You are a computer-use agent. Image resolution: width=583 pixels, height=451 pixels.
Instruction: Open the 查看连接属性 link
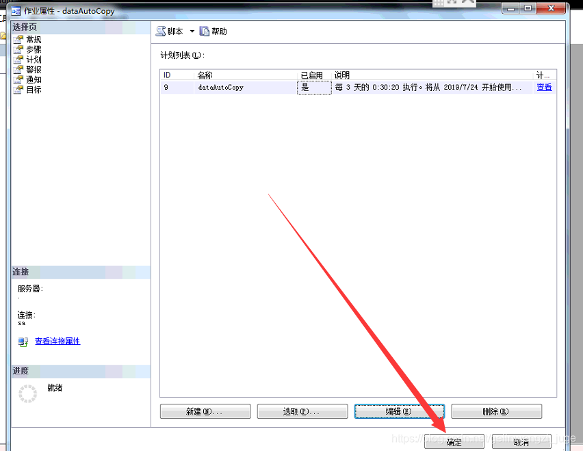coord(57,341)
